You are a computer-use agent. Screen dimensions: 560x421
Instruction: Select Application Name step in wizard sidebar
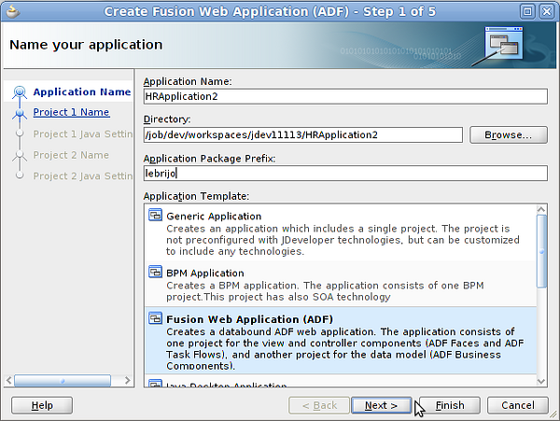[x=82, y=92]
